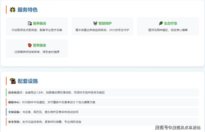Click the 营养膳食 card title
This screenshot has height=132, width=205.
[x=40, y=45]
